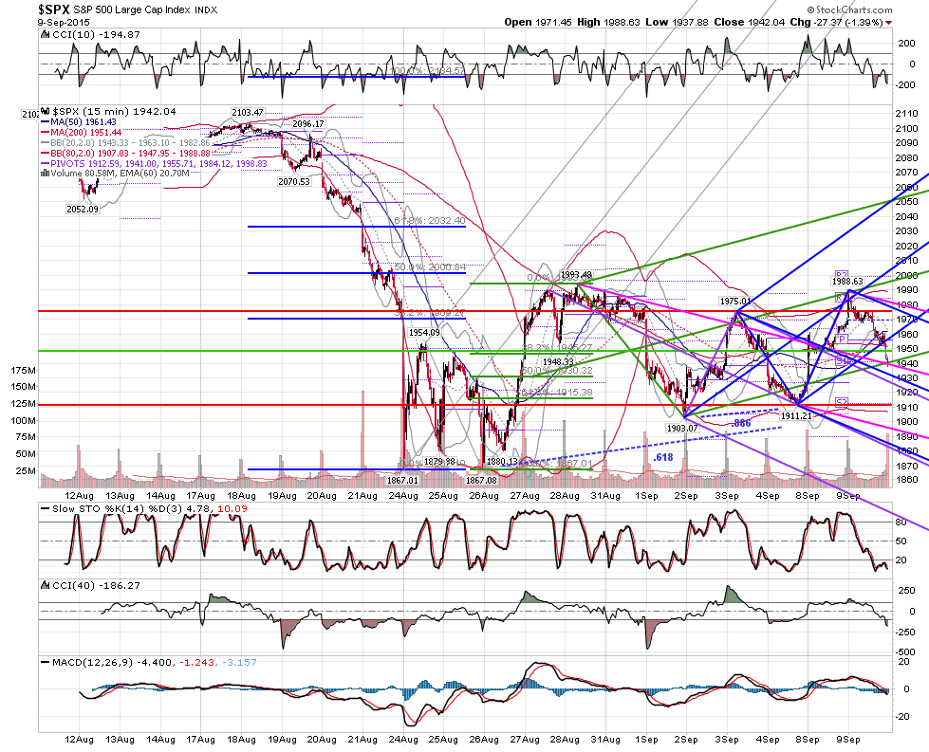929x752 pixels.
Task: Click the pivot P marker box
Action: (842, 339)
